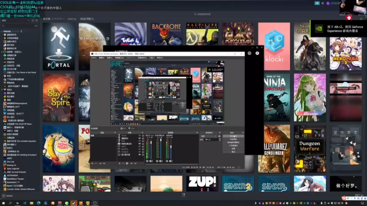Open Steam sort-by dropdown

[87, 19]
